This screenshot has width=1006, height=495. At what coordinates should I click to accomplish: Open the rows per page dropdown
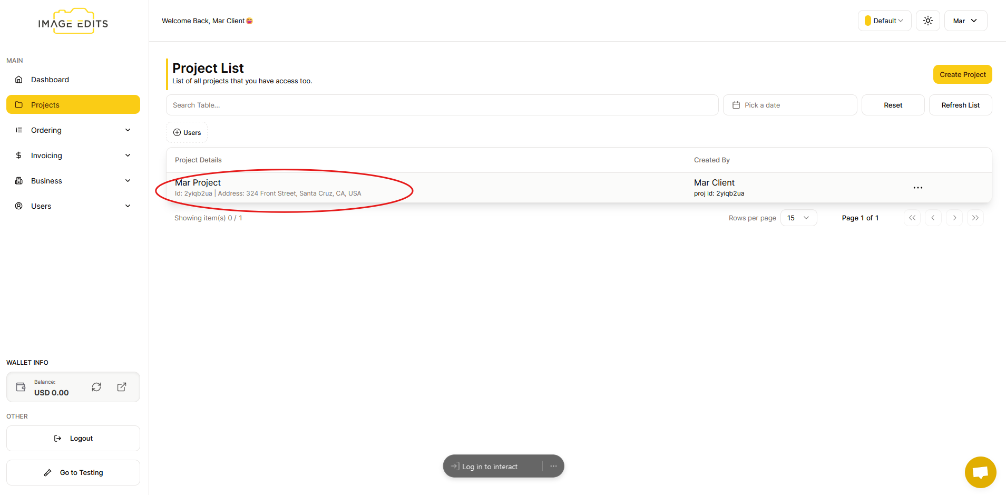coord(798,218)
